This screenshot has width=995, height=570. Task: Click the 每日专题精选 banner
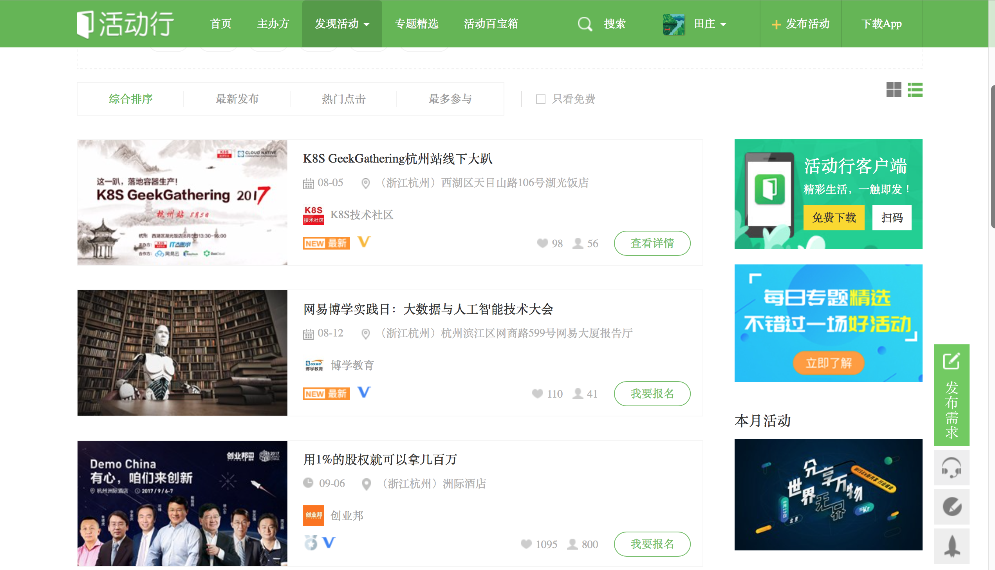[828, 323]
